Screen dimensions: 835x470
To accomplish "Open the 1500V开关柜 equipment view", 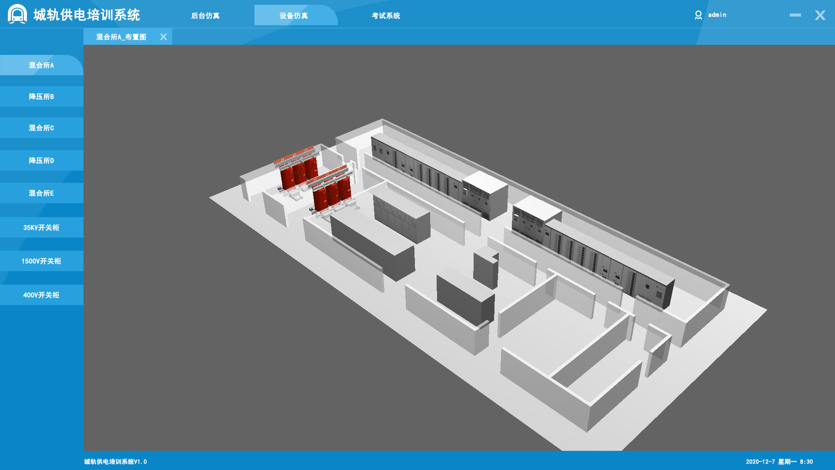I will [41, 261].
